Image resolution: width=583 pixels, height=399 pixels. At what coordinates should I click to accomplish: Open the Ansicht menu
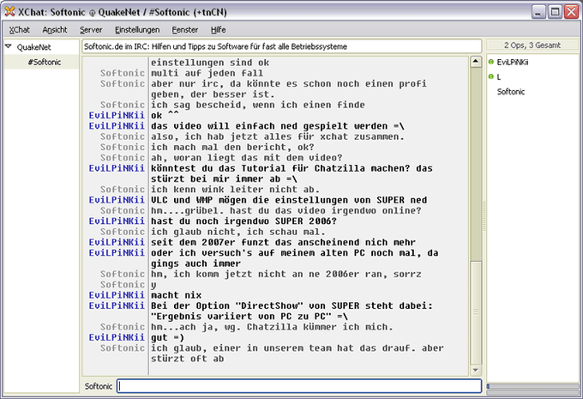click(x=55, y=30)
